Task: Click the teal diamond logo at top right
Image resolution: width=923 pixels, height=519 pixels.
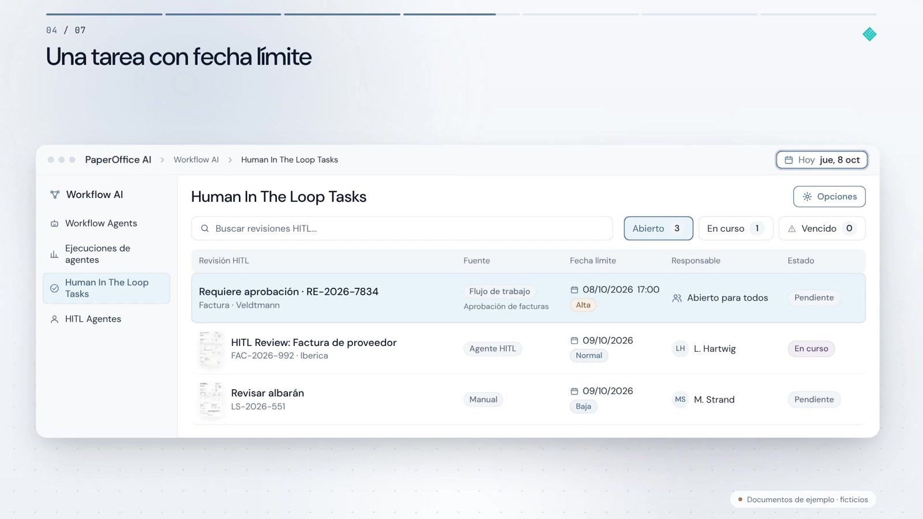Action: point(869,35)
